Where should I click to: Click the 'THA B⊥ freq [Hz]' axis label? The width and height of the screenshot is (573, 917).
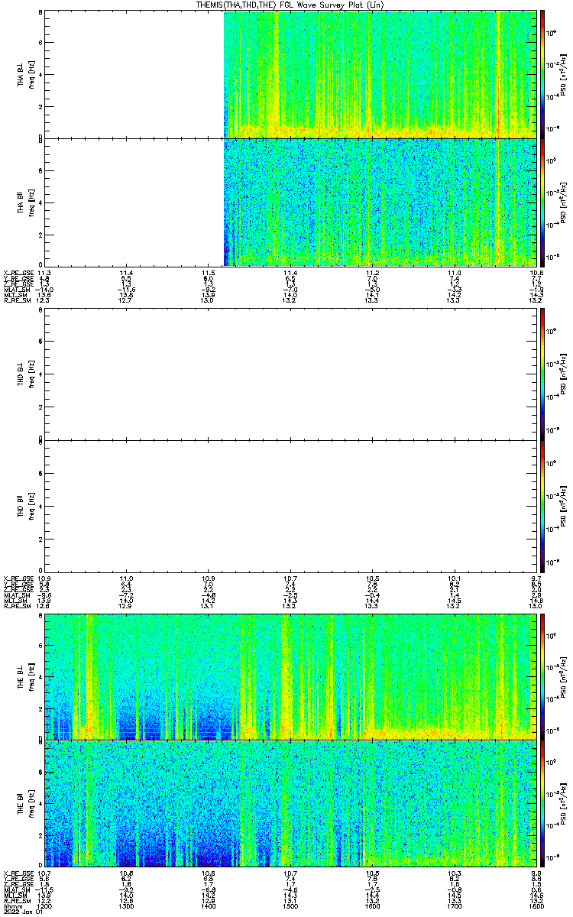click(x=25, y=74)
